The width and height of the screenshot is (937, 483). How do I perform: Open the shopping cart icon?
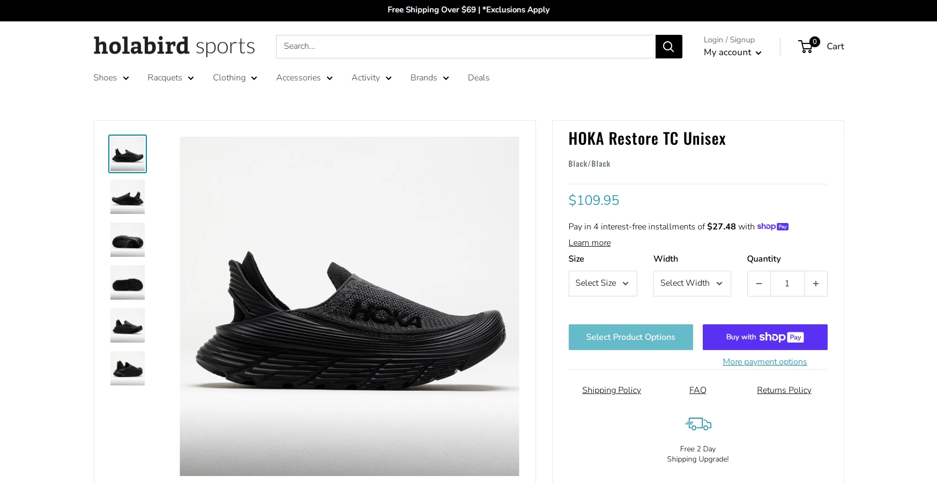[x=806, y=47]
